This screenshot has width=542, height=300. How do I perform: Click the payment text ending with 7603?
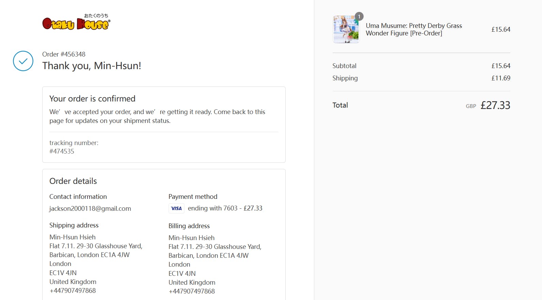[x=225, y=208]
